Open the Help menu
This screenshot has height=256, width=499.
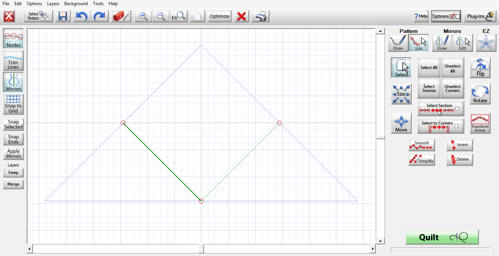pyautogui.click(x=113, y=3)
